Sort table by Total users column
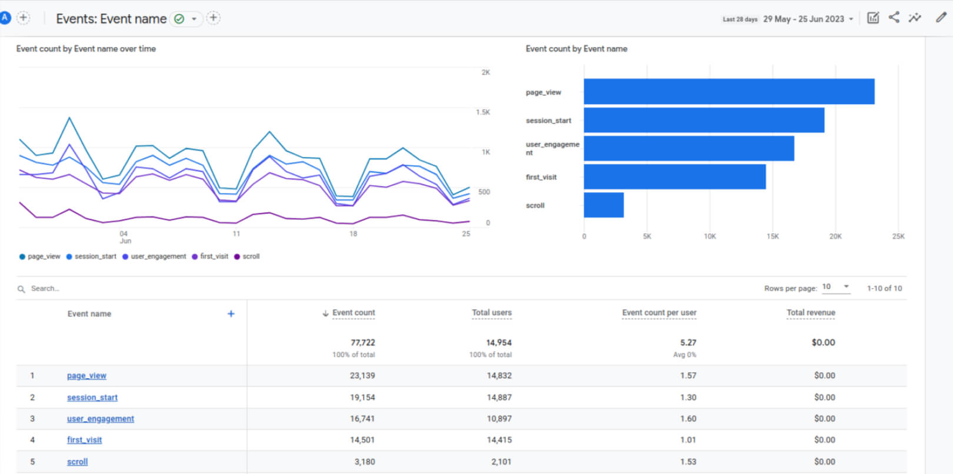The image size is (953, 474). [x=491, y=313]
